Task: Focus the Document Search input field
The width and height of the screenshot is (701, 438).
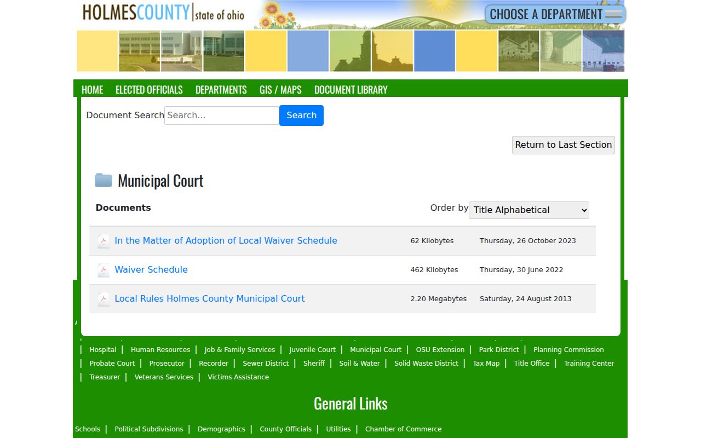Action: 222,116
